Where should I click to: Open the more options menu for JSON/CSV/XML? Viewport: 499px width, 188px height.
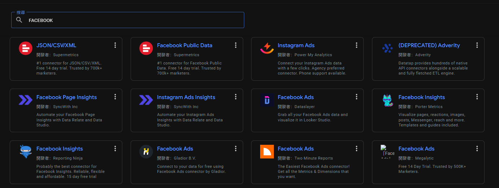click(115, 45)
